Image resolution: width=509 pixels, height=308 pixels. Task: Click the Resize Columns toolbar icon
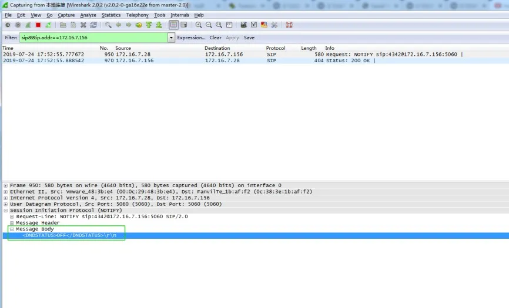coord(229,25)
